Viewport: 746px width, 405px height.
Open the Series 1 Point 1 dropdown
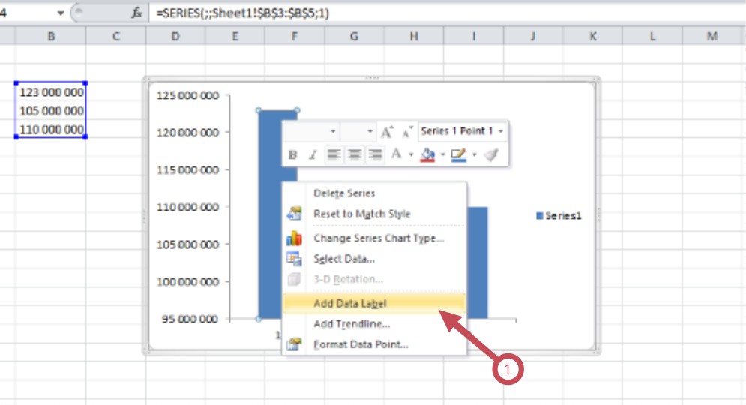click(x=500, y=131)
